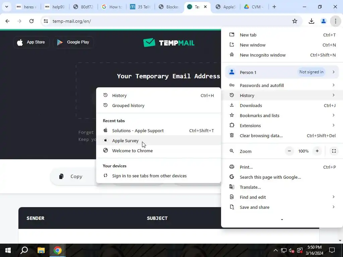This screenshot has height=257, width=343.
Task: Open the downloads icon in the toolbar
Action: pyautogui.click(x=311, y=21)
